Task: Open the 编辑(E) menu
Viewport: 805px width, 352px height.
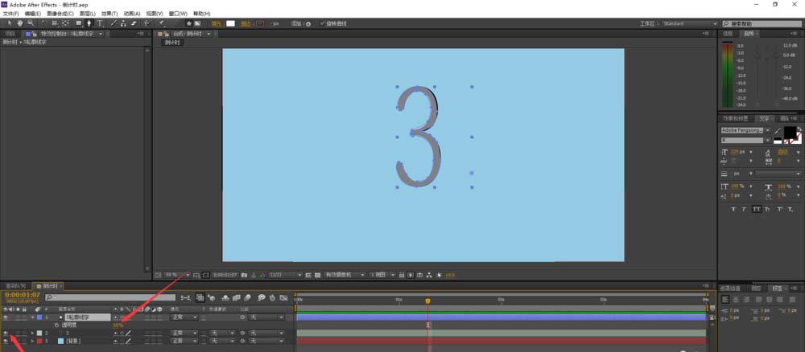Action: 32,14
